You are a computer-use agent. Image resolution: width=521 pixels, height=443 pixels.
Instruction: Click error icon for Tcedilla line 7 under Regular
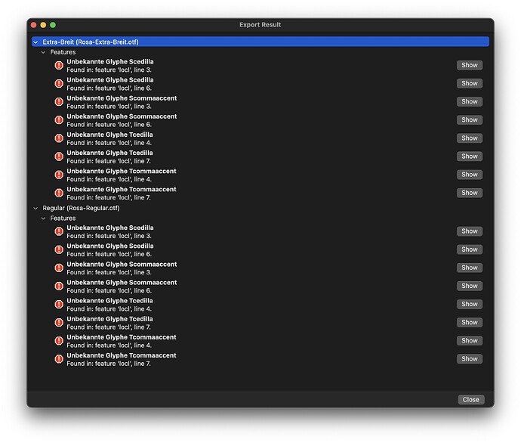click(59, 322)
